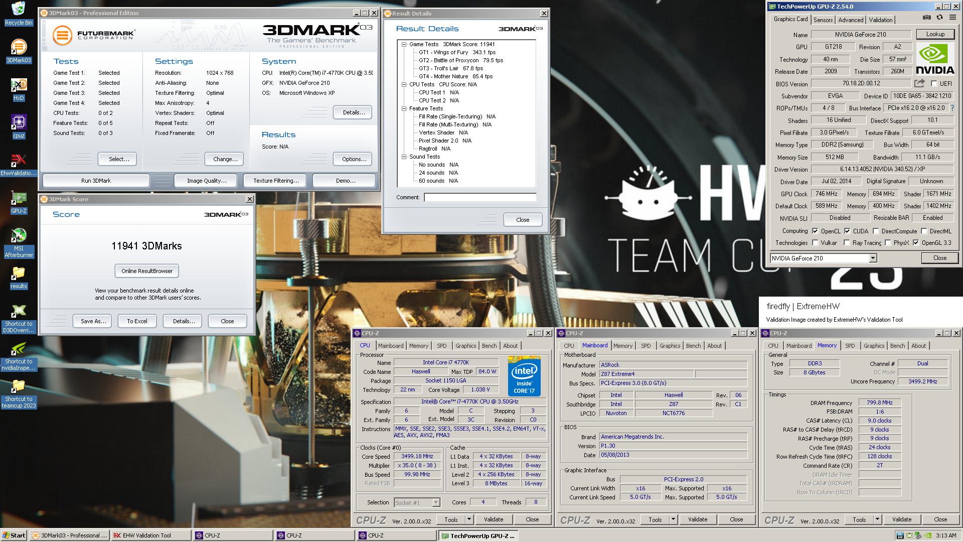The image size is (963, 542).
Task: Toggle the DirectML checkbox
Action: point(924,231)
